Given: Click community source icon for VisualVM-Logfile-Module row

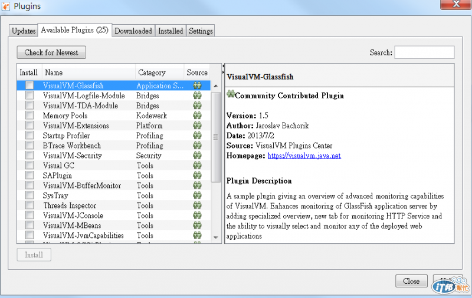Looking at the screenshot, I should click(197, 95).
